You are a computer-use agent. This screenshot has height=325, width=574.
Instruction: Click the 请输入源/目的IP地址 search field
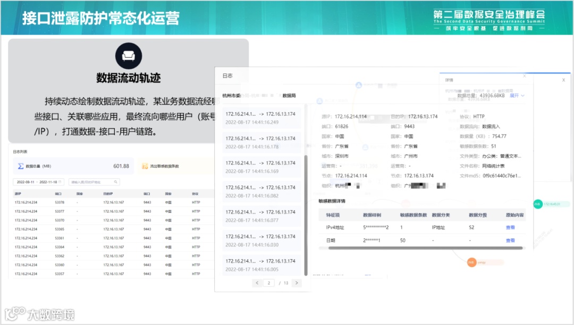coord(94,182)
